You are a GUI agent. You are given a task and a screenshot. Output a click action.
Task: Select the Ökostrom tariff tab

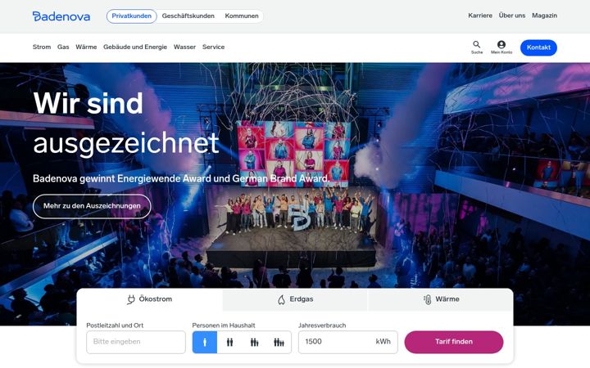150,299
